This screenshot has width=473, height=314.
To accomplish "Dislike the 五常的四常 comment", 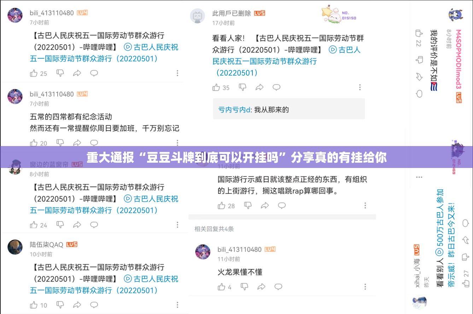I will (60, 143).
